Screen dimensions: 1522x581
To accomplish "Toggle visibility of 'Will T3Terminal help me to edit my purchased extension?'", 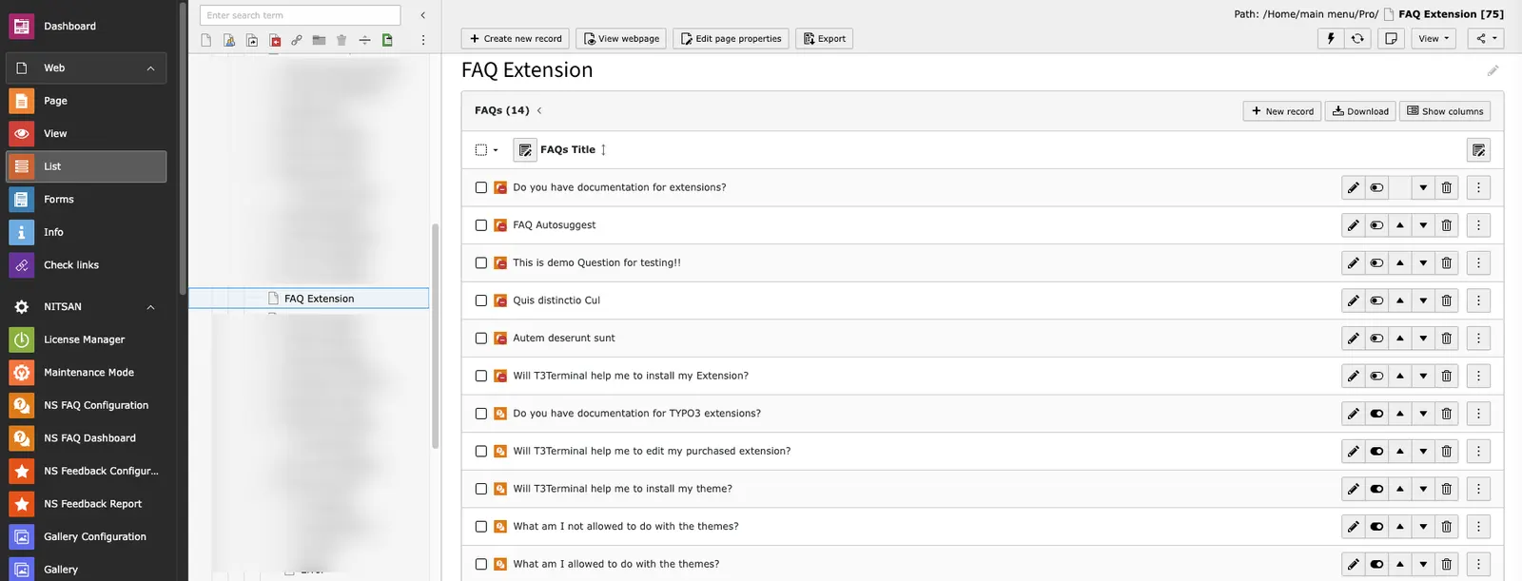I will [1376, 451].
